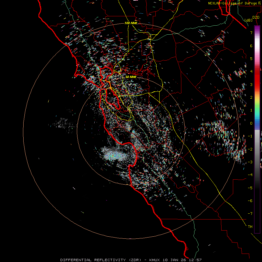Click the -6 value on the scale
The image size is (262, 262).
[x=250, y=201]
